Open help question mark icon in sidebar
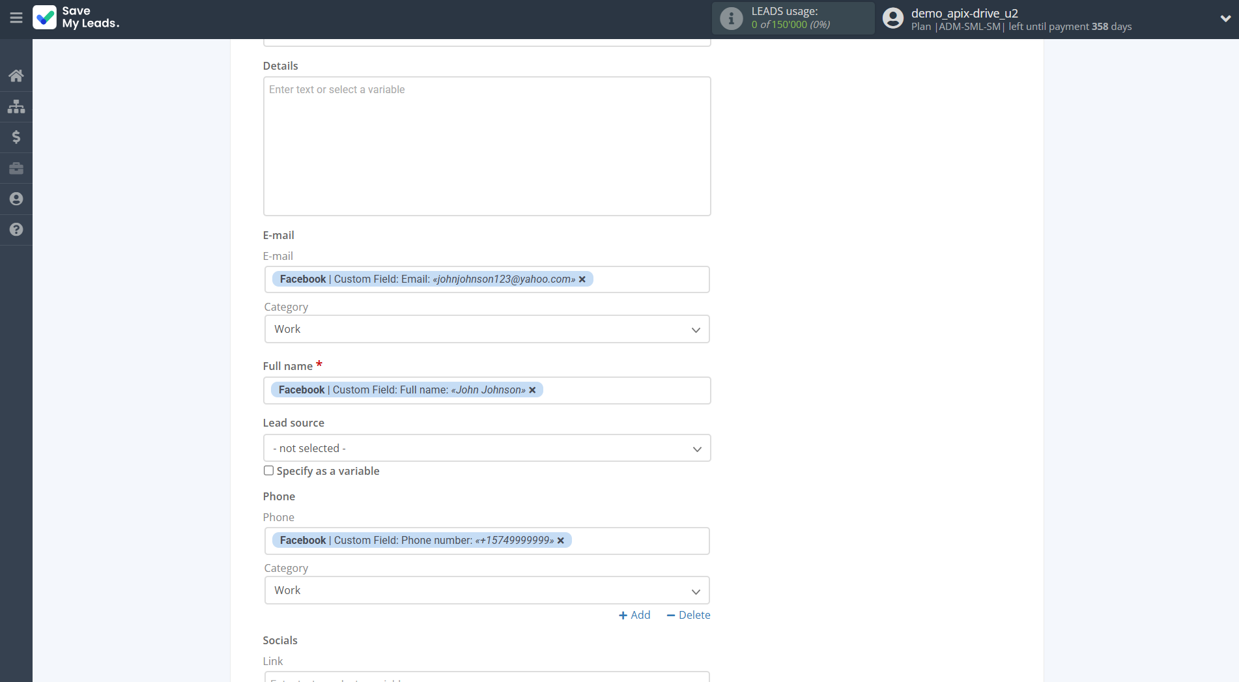The height and width of the screenshot is (682, 1239). pyautogui.click(x=16, y=229)
